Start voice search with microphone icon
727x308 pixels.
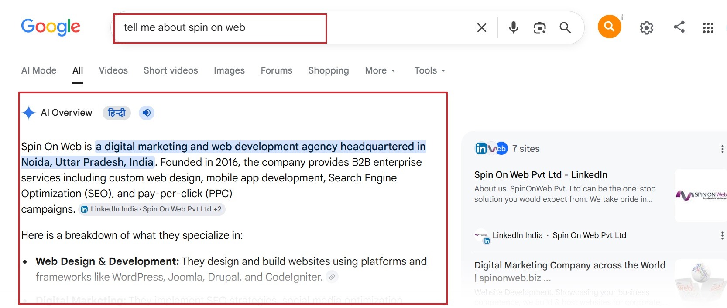pyautogui.click(x=514, y=28)
